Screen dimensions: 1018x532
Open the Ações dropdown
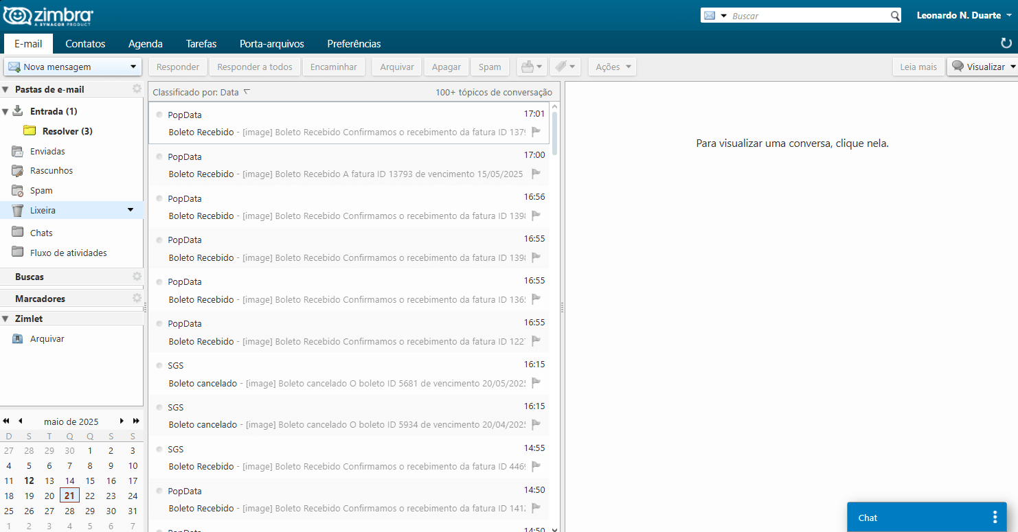coord(612,66)
